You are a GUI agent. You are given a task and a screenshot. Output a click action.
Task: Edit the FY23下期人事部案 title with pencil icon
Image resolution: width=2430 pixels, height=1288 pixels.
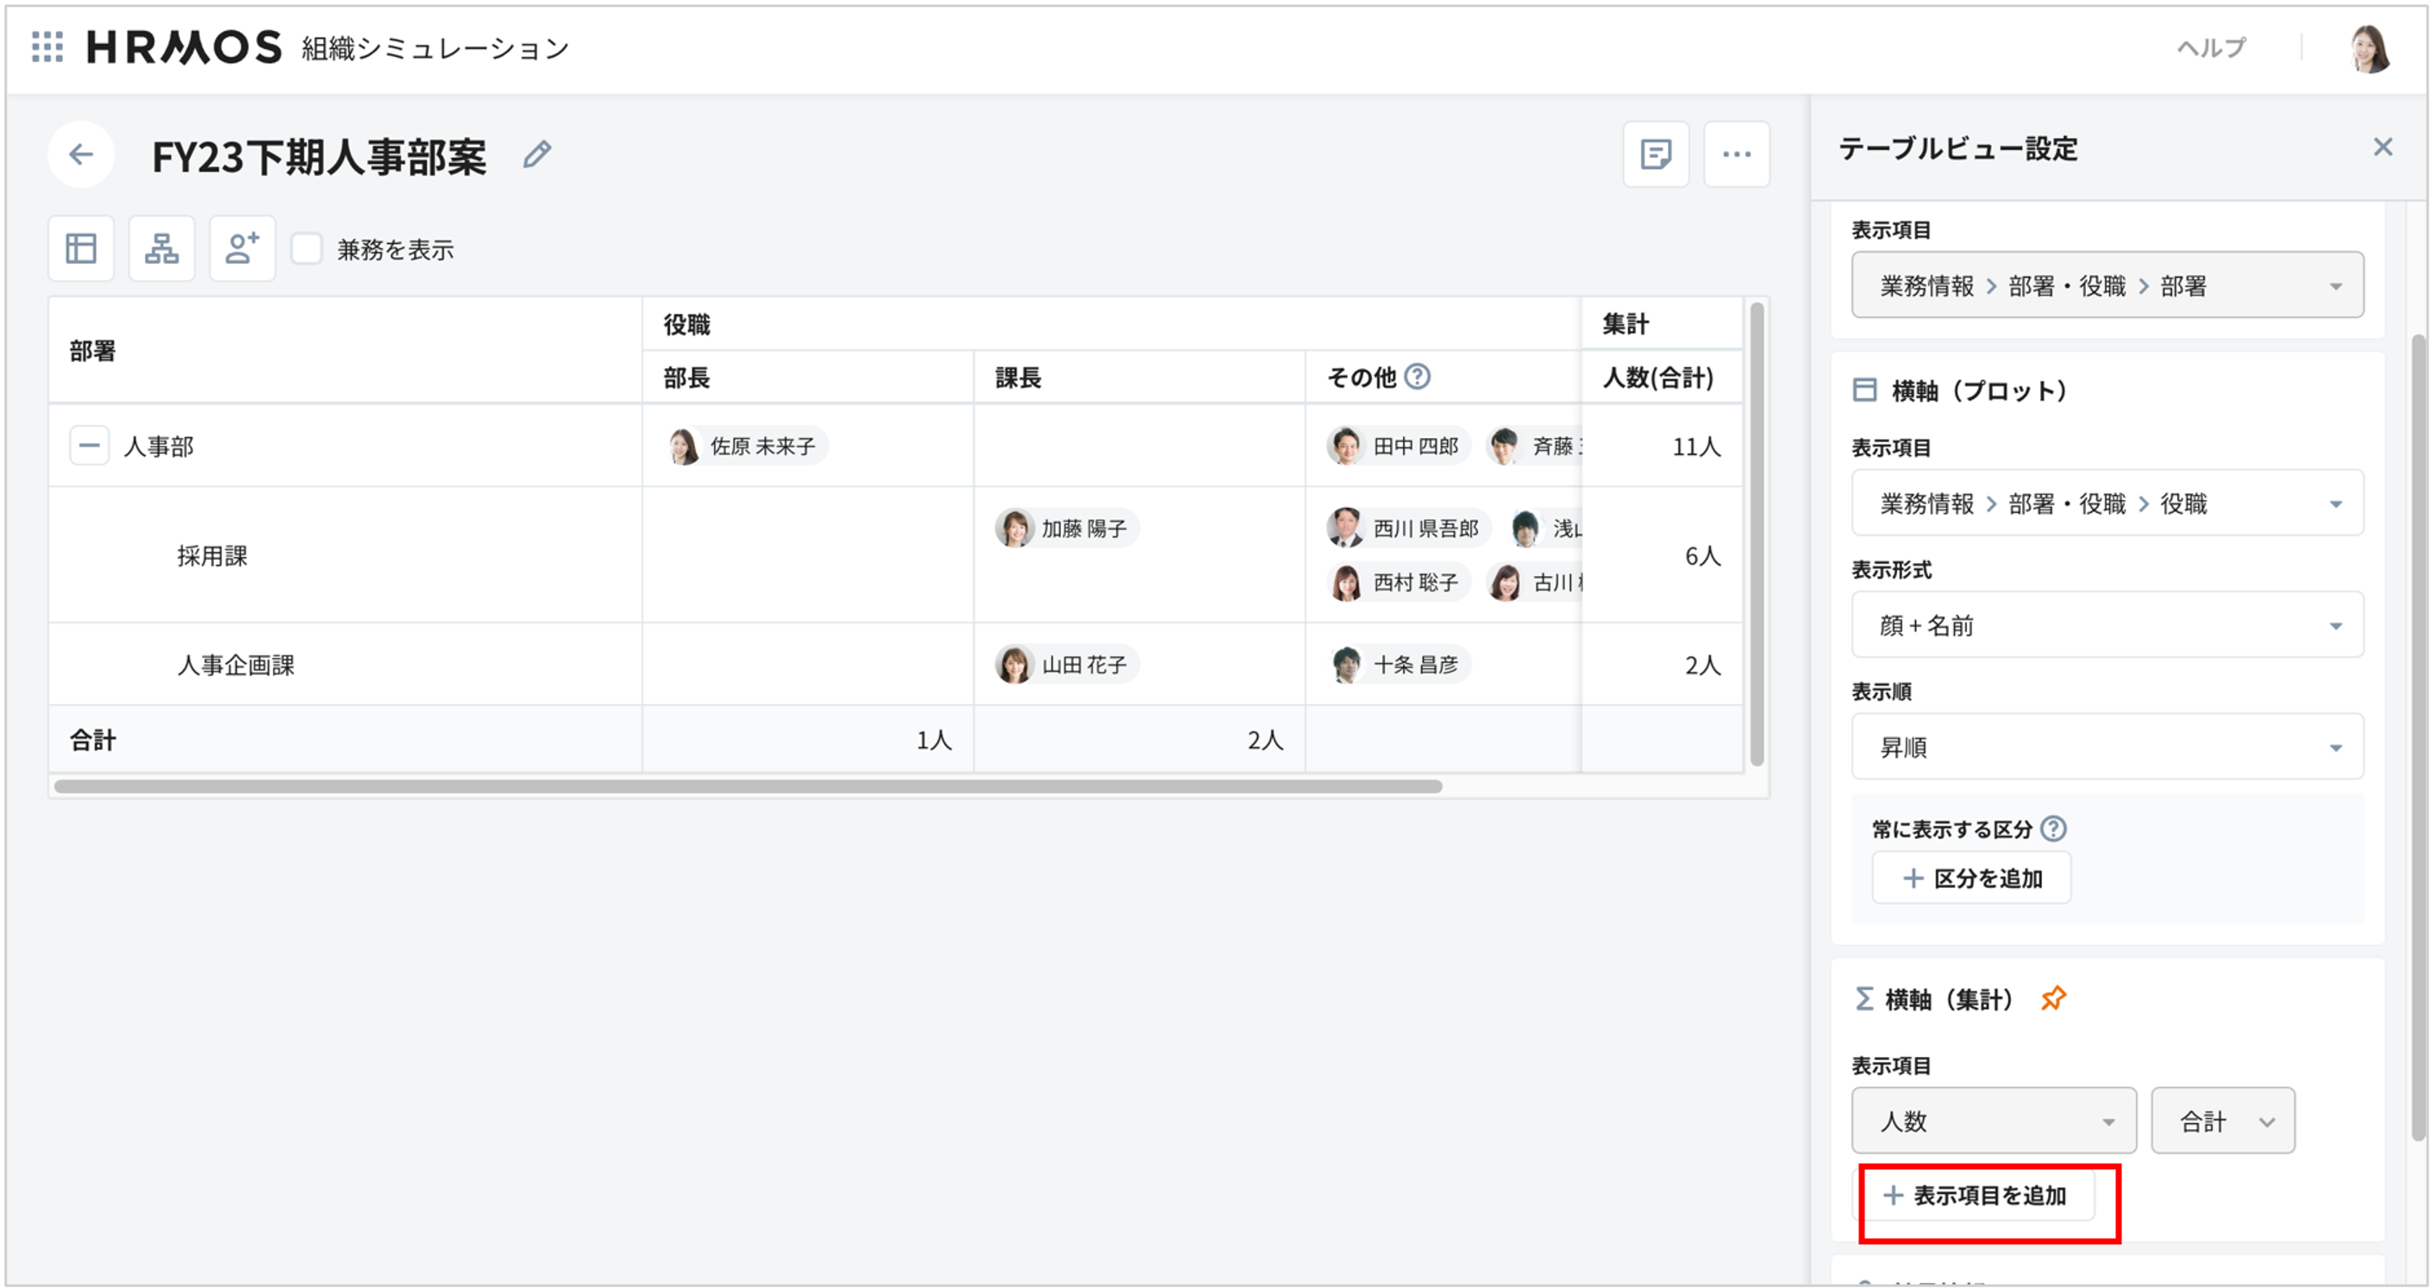(x=536, y=153)
